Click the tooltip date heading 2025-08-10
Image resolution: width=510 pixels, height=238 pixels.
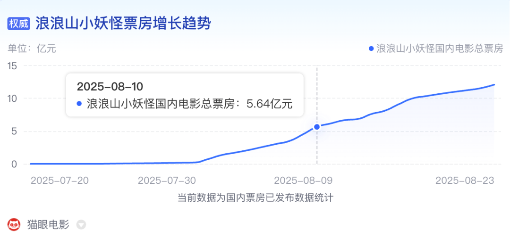110,87
